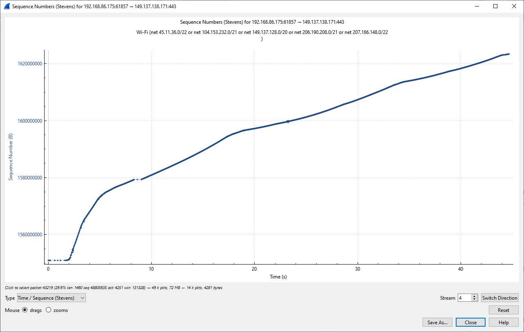Minimize the Sequence Numbers graph window
This screenshot has width=524, height=332.
point(477,7)
